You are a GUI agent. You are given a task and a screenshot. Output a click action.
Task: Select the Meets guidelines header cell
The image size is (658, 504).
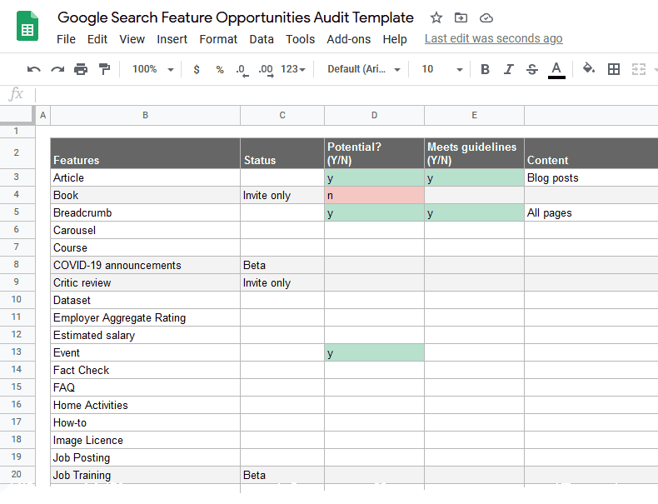(x=474, y=153)
